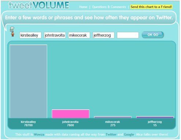The height and width of the screenshot is (140, 181).
Task: Click Send this chart to a Friend
Action: tap(151, 7)
